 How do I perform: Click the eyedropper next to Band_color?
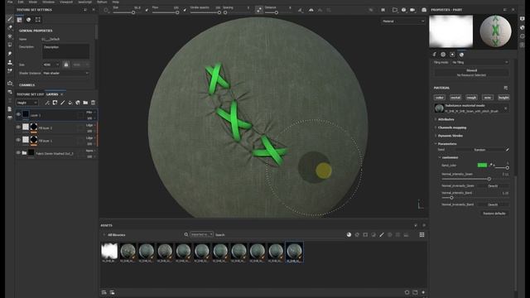(491, 165)
